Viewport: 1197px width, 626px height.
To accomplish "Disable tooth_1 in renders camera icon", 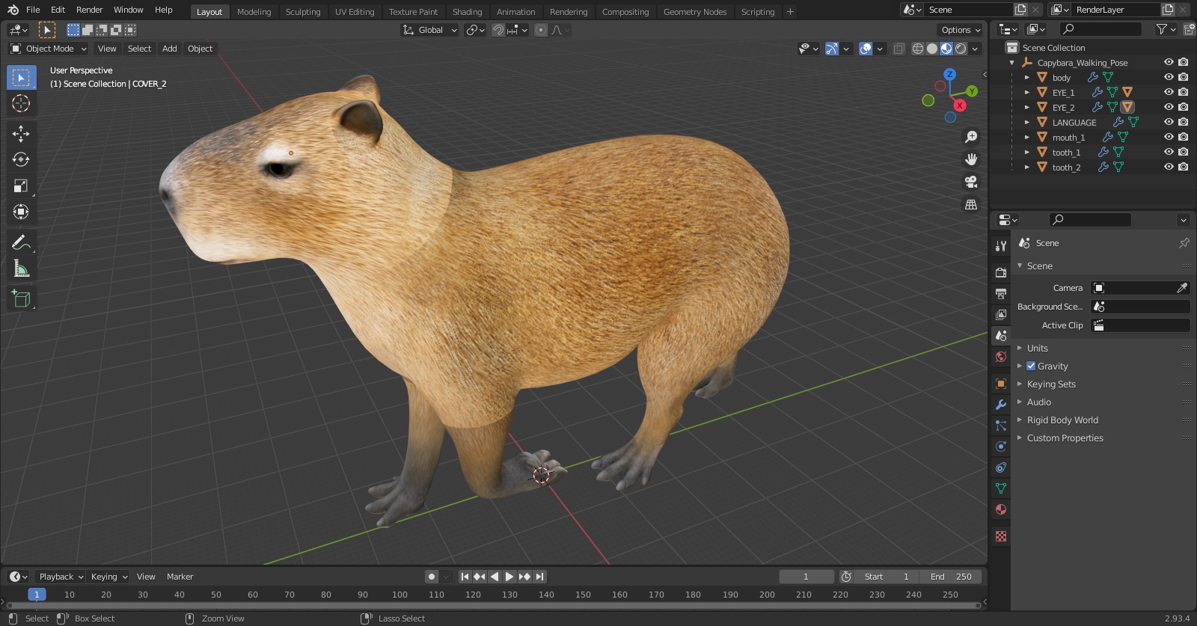I will pyautogui.click(x=1183, y=152).
